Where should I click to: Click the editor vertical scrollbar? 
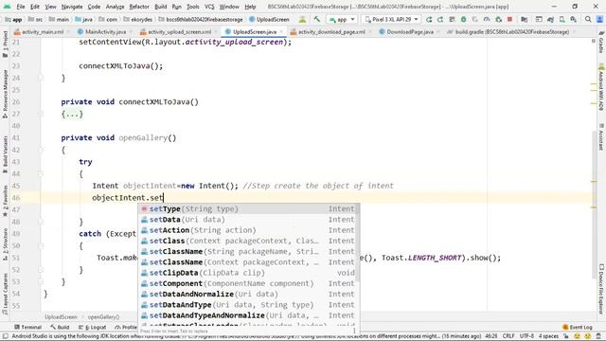point(594,205)
